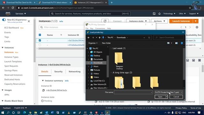Viewport: 204px width, 115px height.
Task: Switch to the Networking tab
Action: click(75, 72)
